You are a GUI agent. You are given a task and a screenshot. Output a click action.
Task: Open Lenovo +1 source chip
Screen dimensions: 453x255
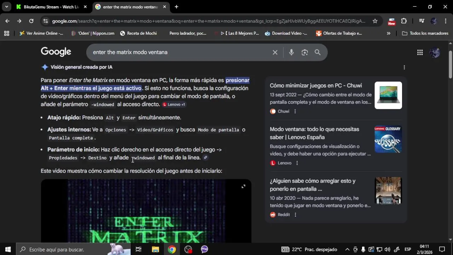click(x=174, y=104)
